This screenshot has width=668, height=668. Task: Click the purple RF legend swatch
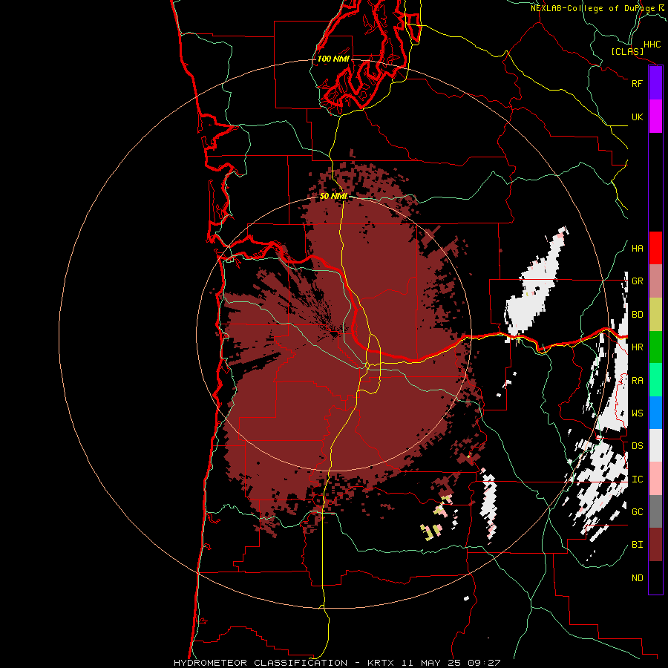(x=655, y=83)
